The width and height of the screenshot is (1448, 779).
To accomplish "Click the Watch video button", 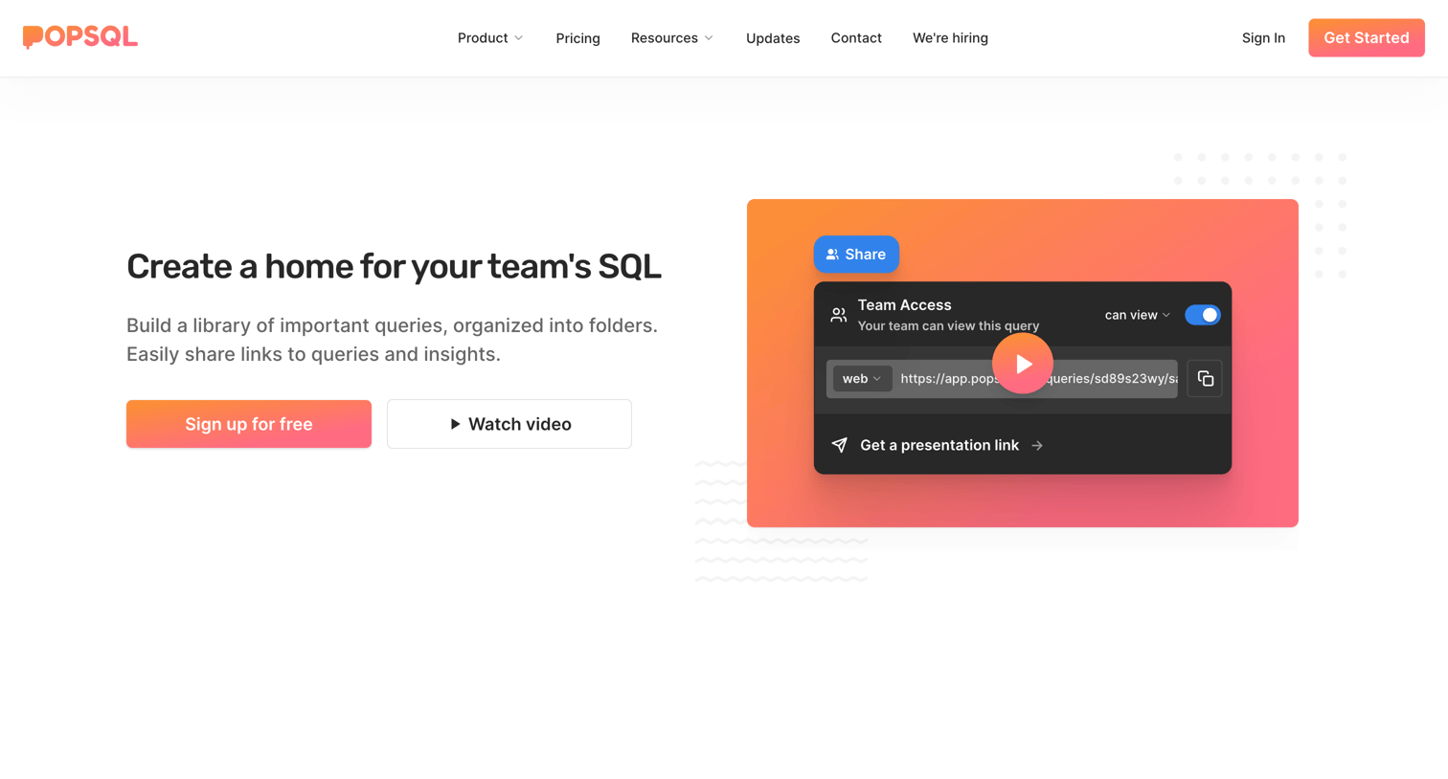I will coord(509,424).
